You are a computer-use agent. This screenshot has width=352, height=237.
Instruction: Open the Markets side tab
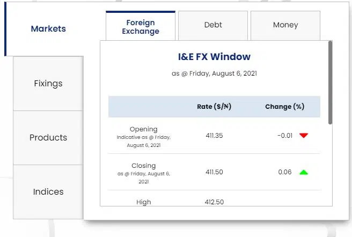48,29
